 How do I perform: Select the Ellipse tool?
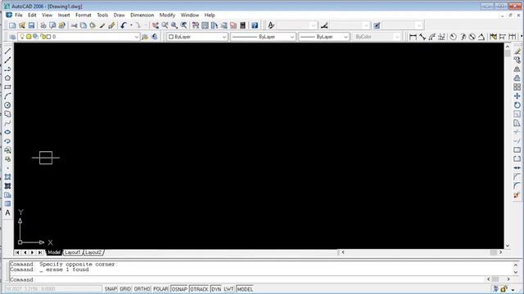pyautogui.click(x=7, y=132)
